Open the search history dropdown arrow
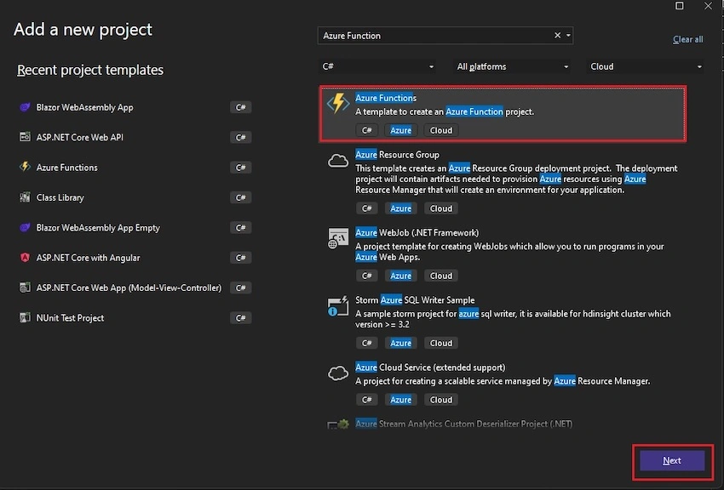 (568, 36)
